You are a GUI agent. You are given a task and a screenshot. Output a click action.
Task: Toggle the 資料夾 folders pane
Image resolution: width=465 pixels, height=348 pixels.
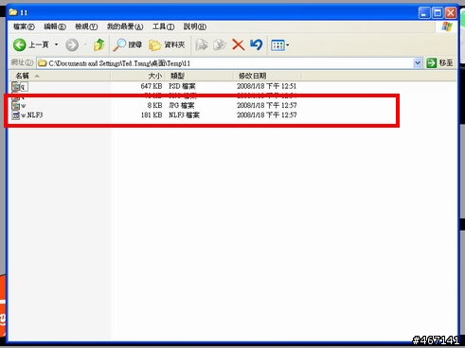[167, 44]
